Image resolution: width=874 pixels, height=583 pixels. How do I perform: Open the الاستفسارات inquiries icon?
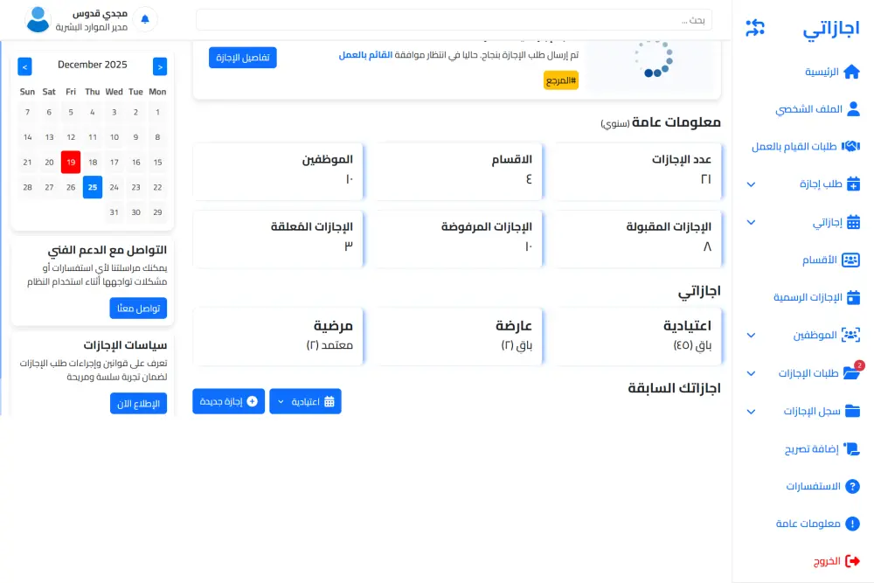point(852,486)
